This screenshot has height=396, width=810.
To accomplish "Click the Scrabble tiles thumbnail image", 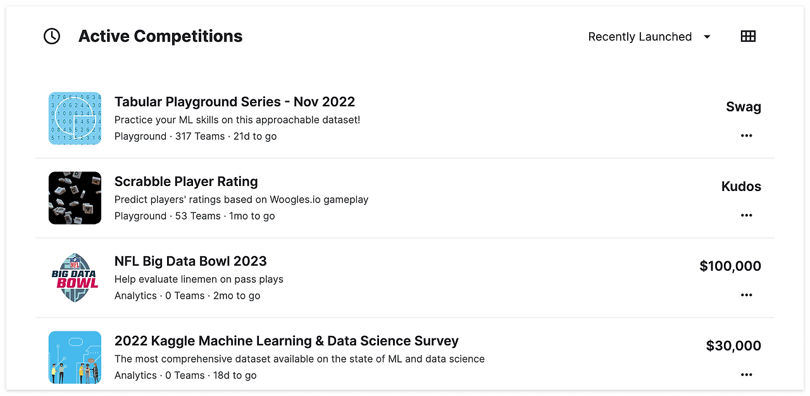I will 75,198.
